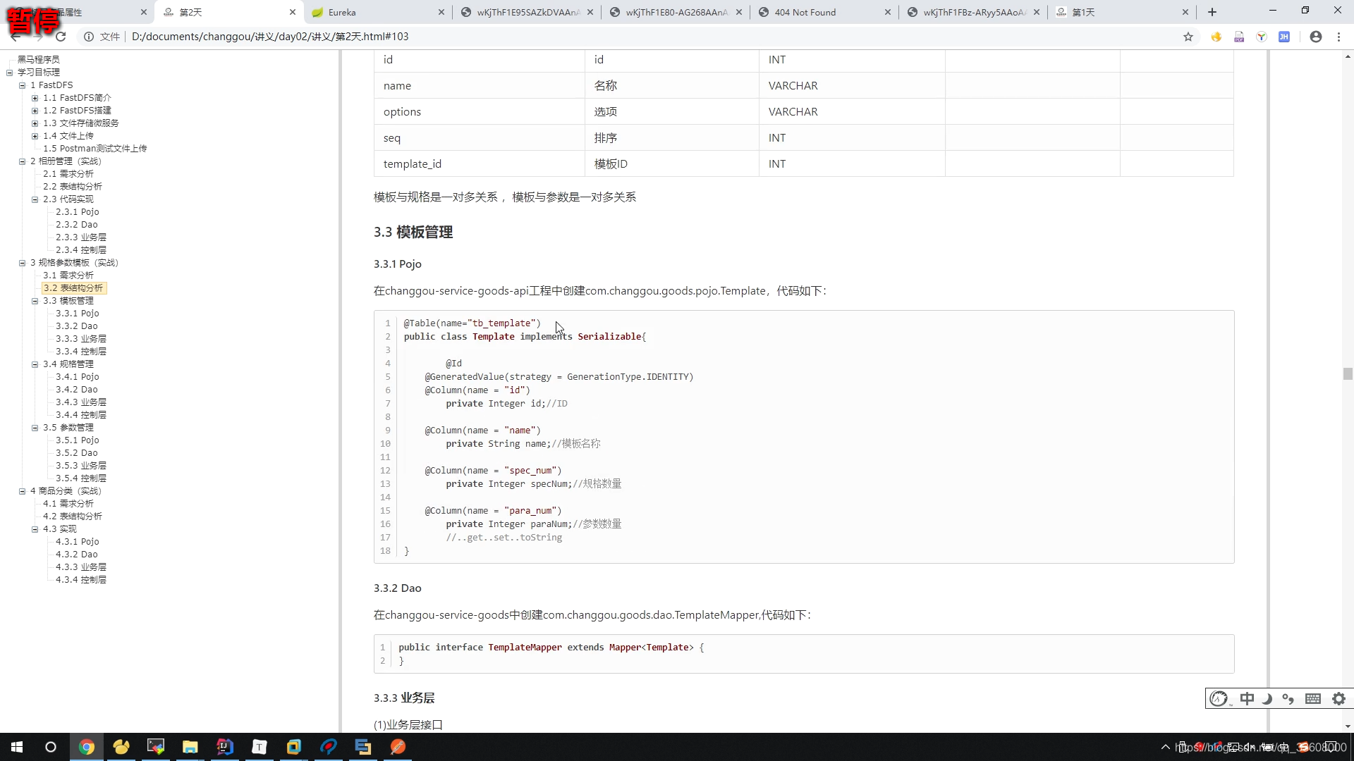Open the terminal app icon in taskbar
Viewport: 1354px width, 761px height.
[155, 747]
